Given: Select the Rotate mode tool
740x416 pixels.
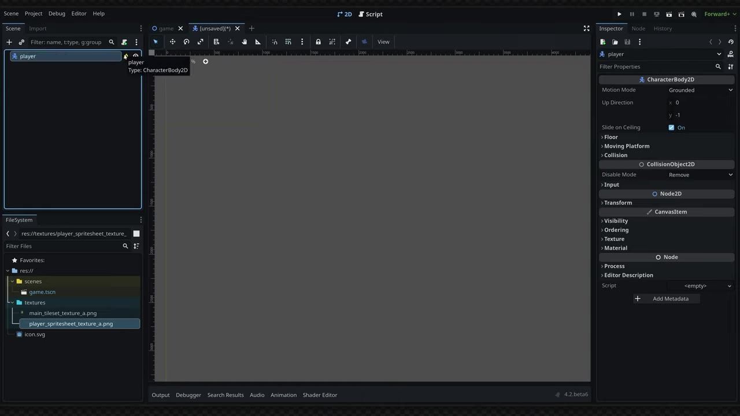Looking at the screenshot, I should click(186, 42).
